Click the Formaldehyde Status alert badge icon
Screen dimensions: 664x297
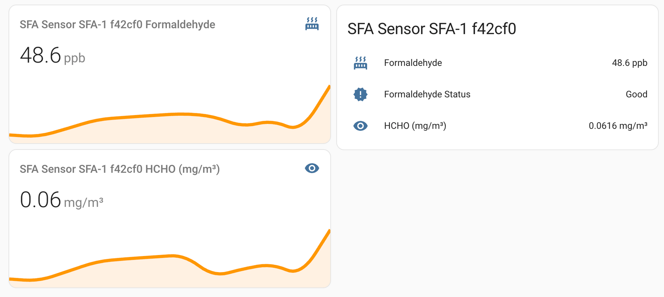(x=360, y=94)
